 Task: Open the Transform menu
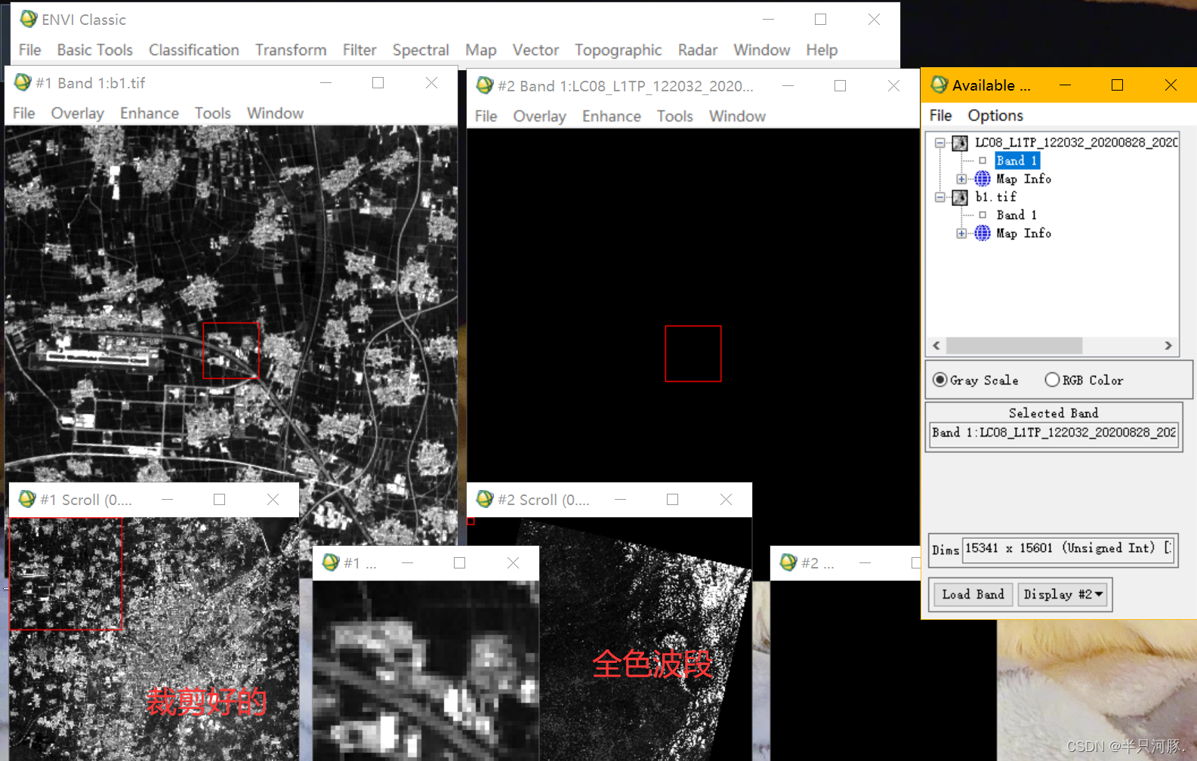tap(291, 50)
